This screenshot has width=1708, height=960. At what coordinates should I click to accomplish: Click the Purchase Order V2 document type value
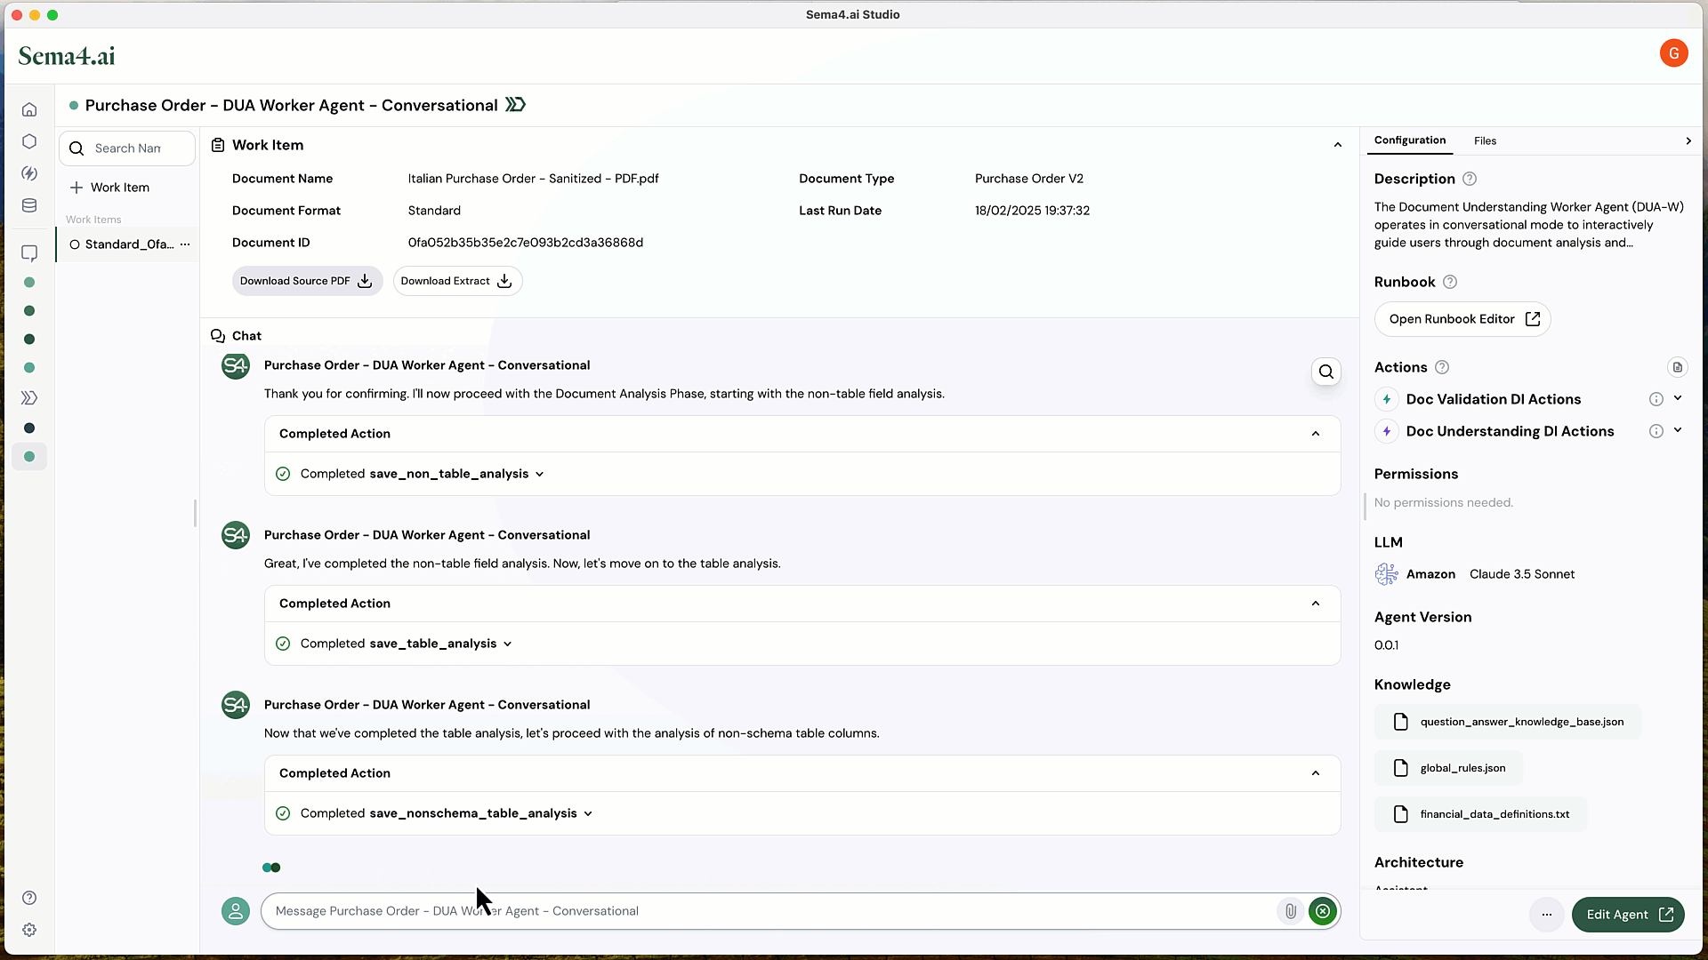1028,179
